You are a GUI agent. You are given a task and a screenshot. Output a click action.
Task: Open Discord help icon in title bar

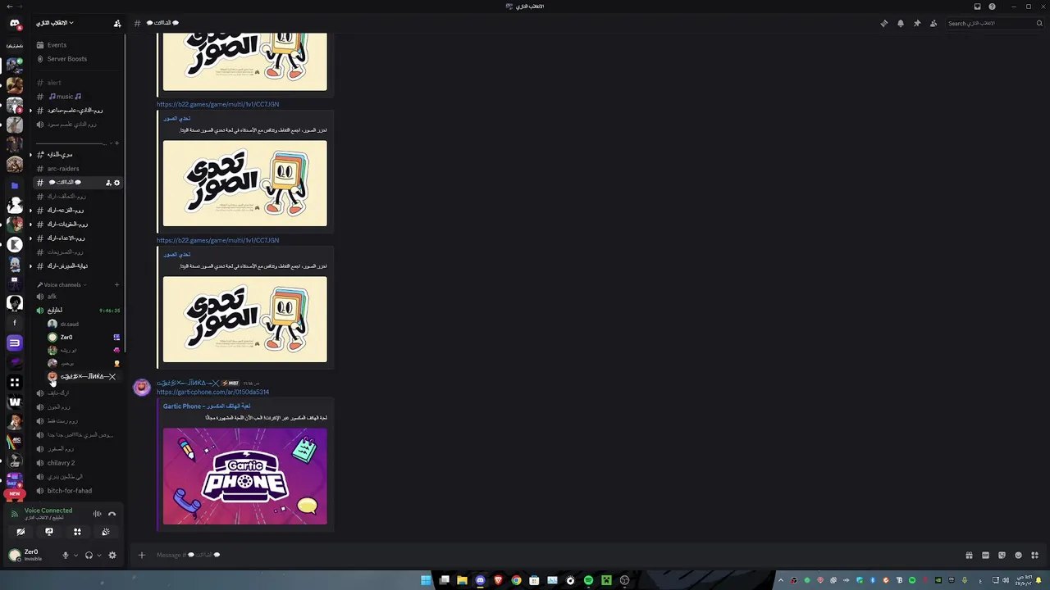coord(992,7)
